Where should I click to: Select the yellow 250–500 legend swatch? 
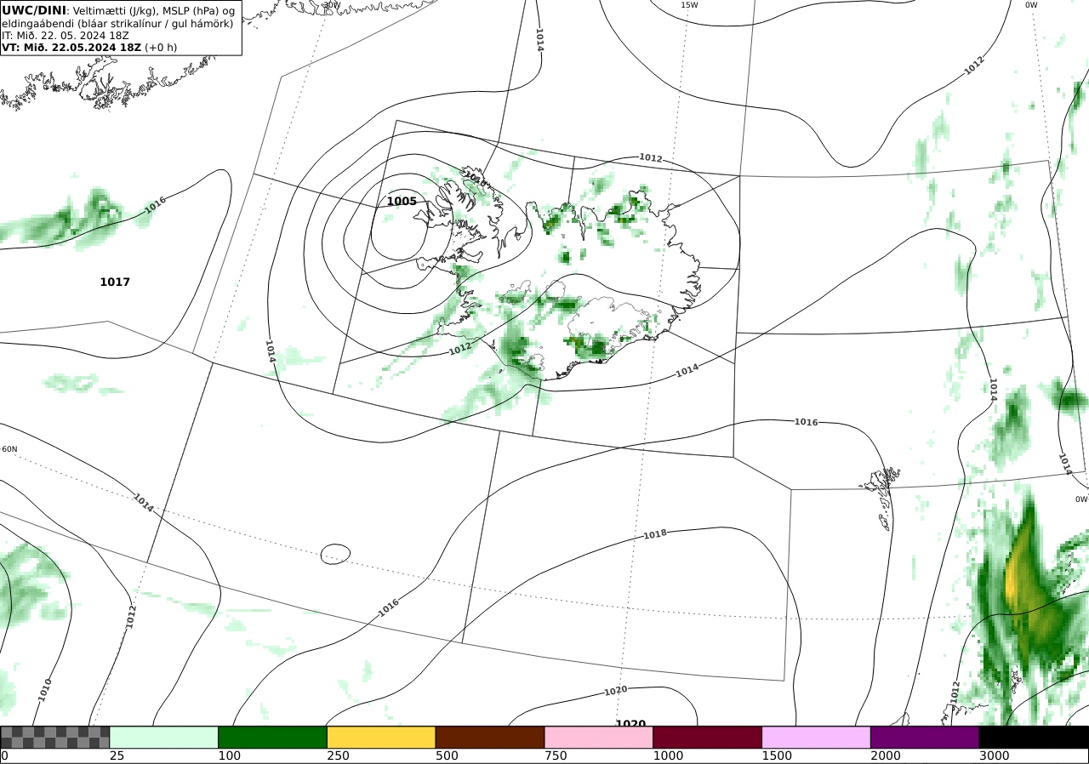pyautogui.click(x=381, y=737)
